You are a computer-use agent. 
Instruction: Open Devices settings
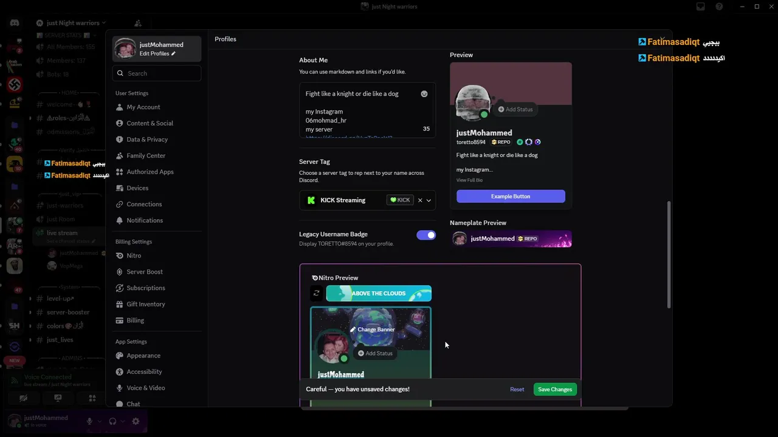tap(156, 188)
